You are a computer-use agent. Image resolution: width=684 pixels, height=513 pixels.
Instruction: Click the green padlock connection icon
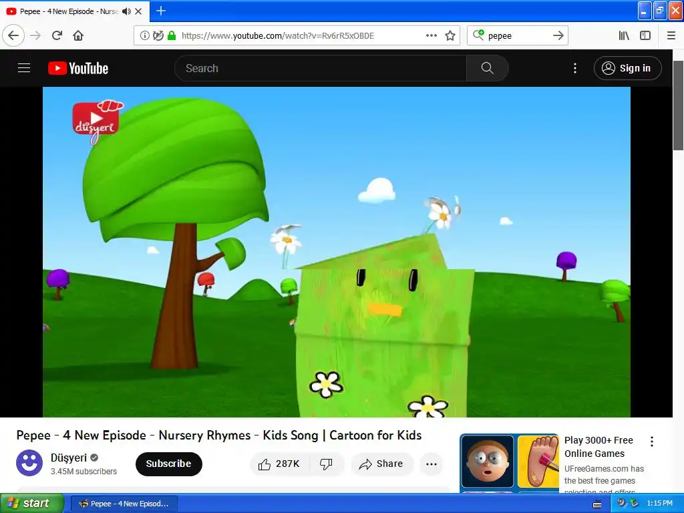[172, 35]
